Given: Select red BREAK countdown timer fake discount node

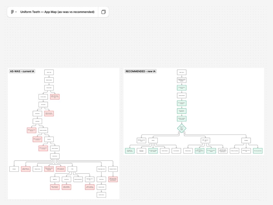Looking at the screenshot, I should click(37, 139).
